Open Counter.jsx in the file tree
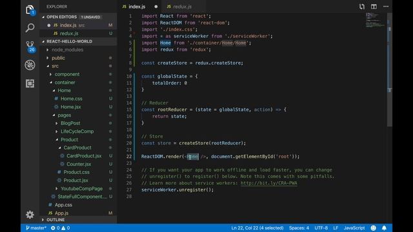The height and width of the screenshot is (232, 413). (78, 164)
